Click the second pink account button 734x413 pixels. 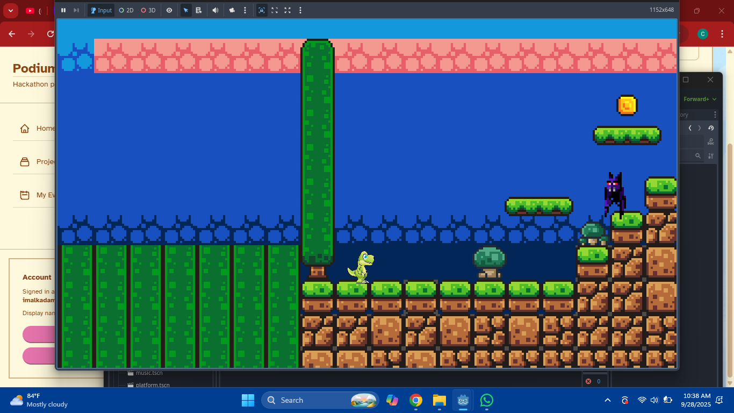pyautogui.click(x=39, y=355)
